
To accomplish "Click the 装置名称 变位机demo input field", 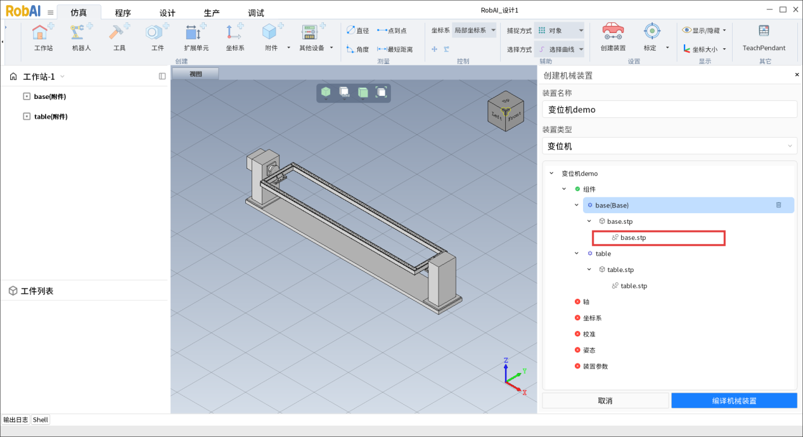I will [669, 109].
